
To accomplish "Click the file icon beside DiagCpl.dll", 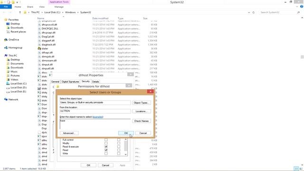I will tap(39, 37).
